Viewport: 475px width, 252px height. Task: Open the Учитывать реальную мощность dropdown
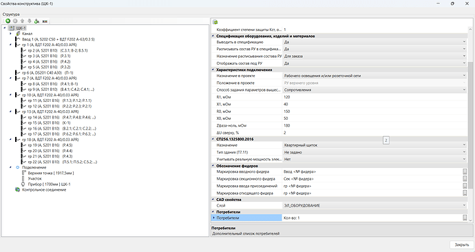tap(464, 159)
